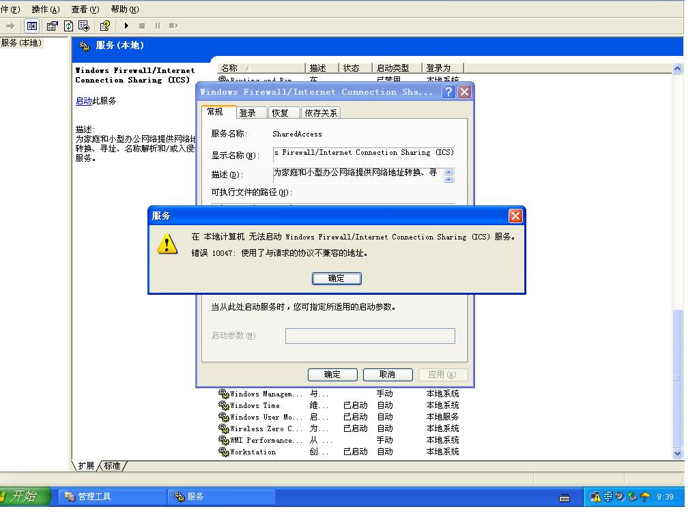Switch to the 扩展 bottom tab

(86, 465)
